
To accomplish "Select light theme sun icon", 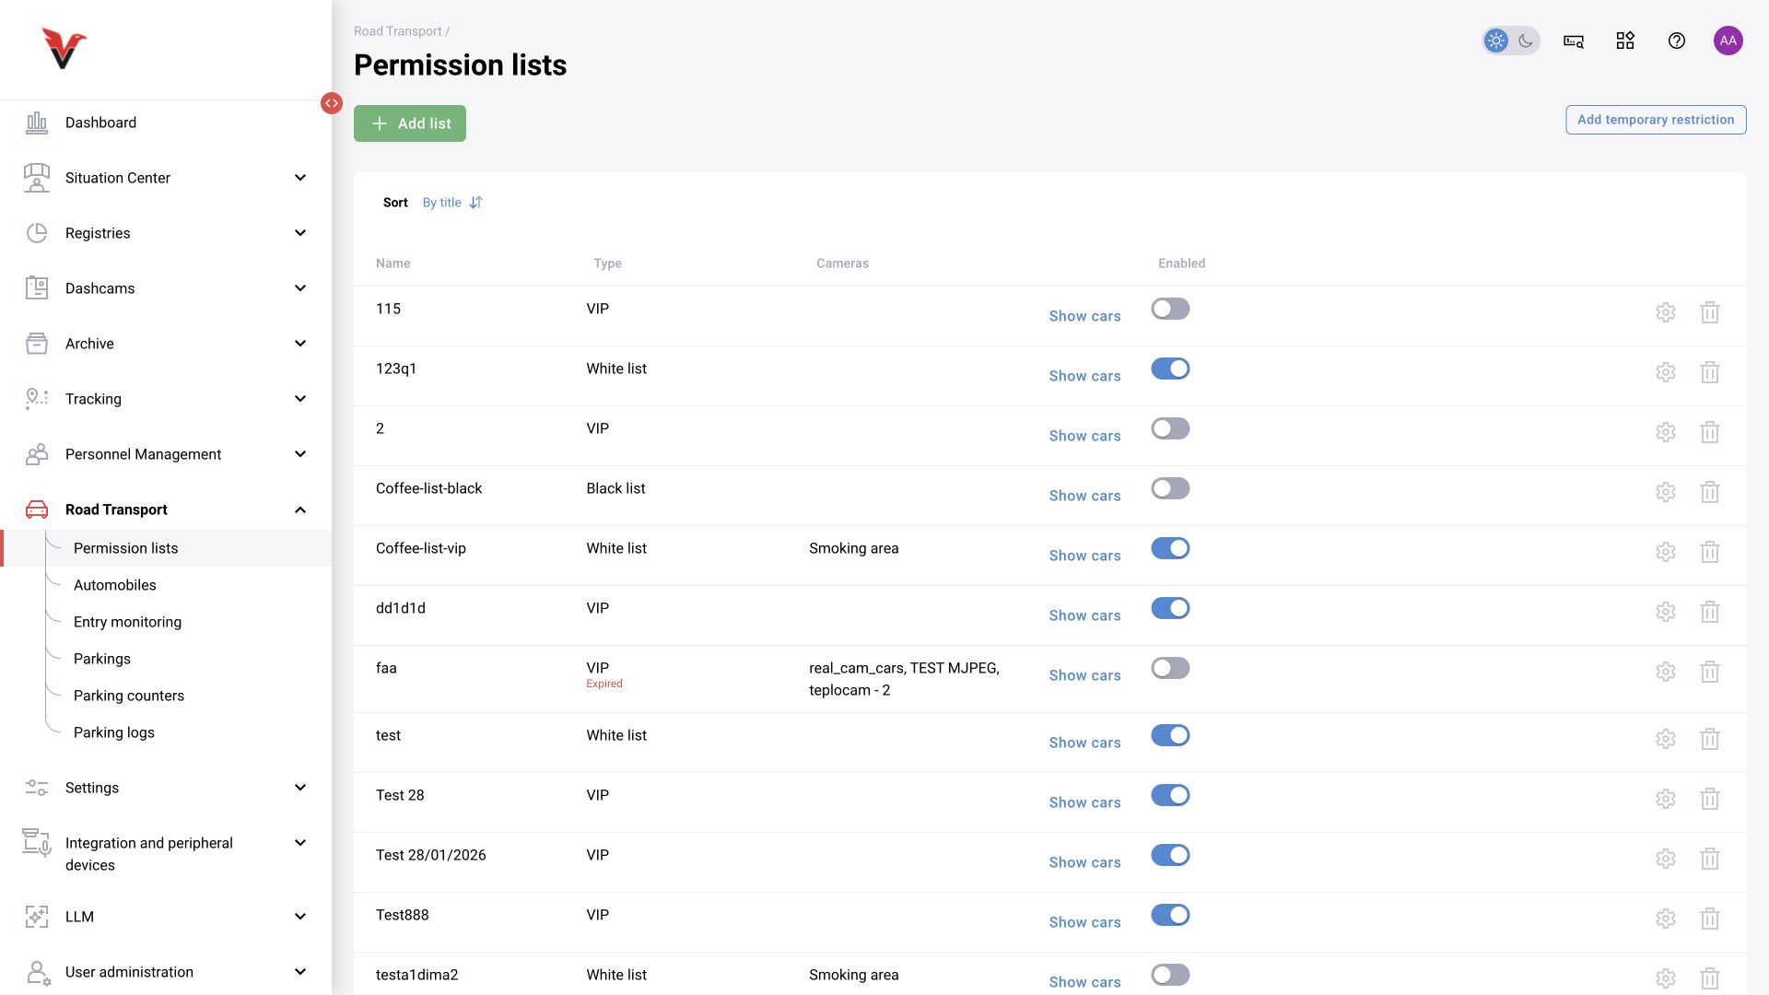I will (1496, 41).
